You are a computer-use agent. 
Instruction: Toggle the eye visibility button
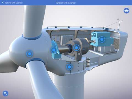(127, 11)
